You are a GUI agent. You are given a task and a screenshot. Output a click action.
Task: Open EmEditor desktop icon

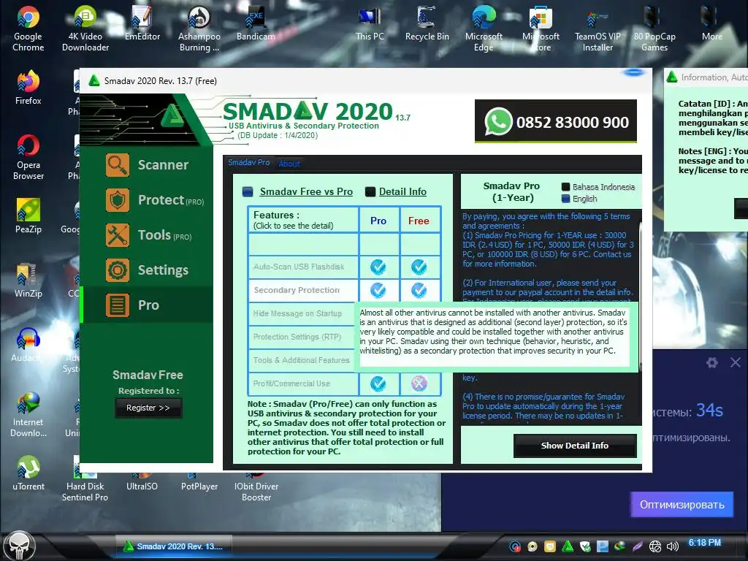pyautogui.click(x=142, y=24)
